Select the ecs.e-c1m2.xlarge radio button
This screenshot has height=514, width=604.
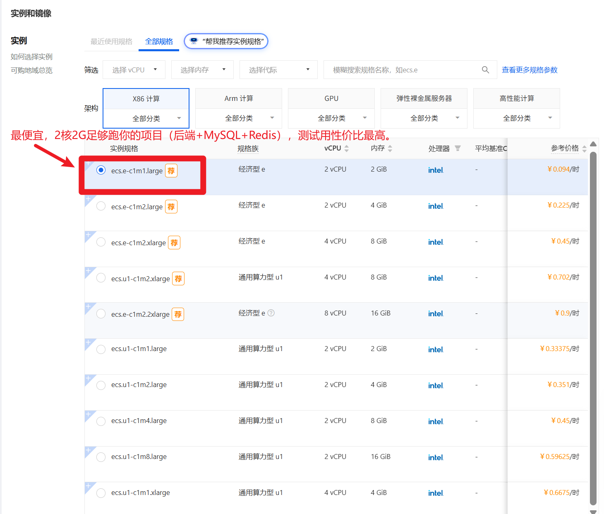[101, 242]
